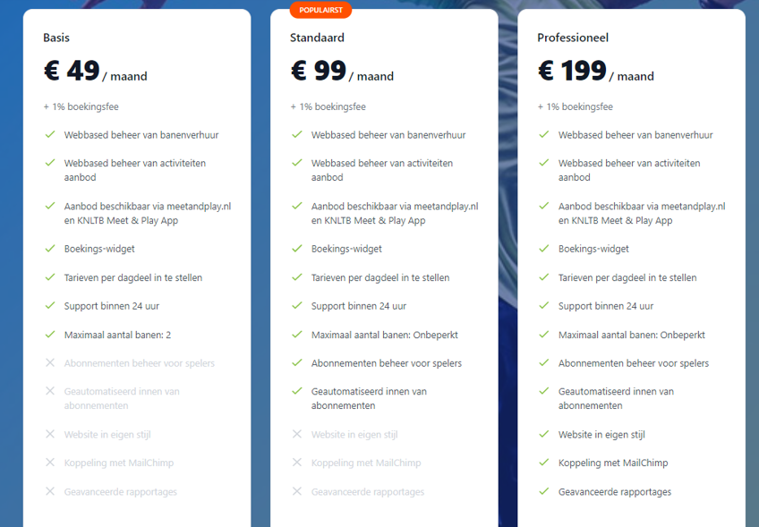This screenshot has width=759, height=527.
Task: Select the Basis plan title
Action: click(x=56, y=38)
